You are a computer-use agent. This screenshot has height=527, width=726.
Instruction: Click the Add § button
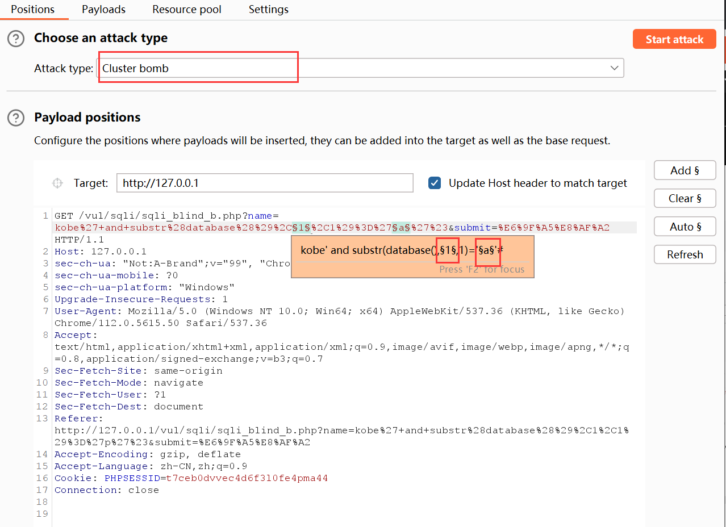click(685, 170)
